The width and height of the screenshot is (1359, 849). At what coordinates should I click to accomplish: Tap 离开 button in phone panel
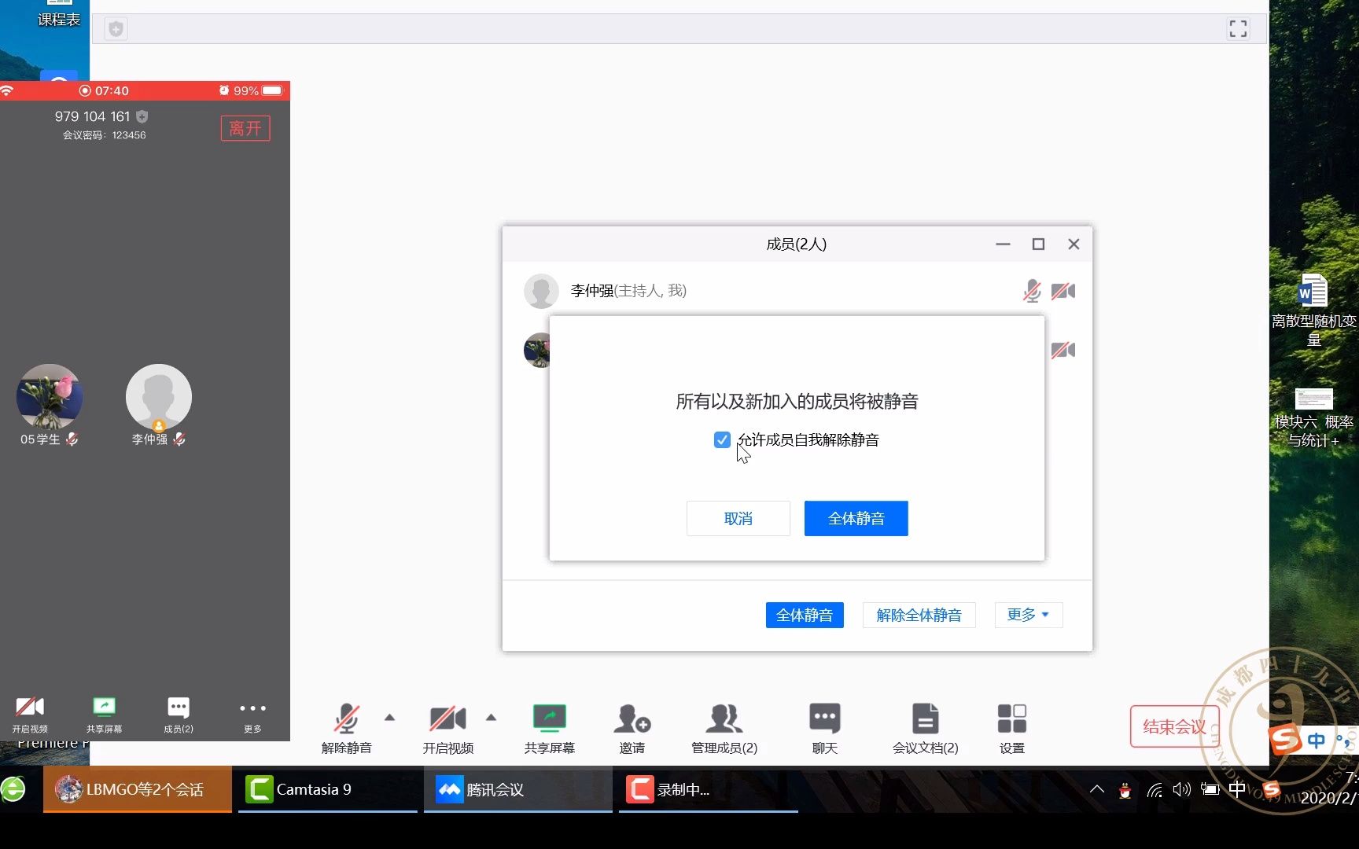pos(245,128)
